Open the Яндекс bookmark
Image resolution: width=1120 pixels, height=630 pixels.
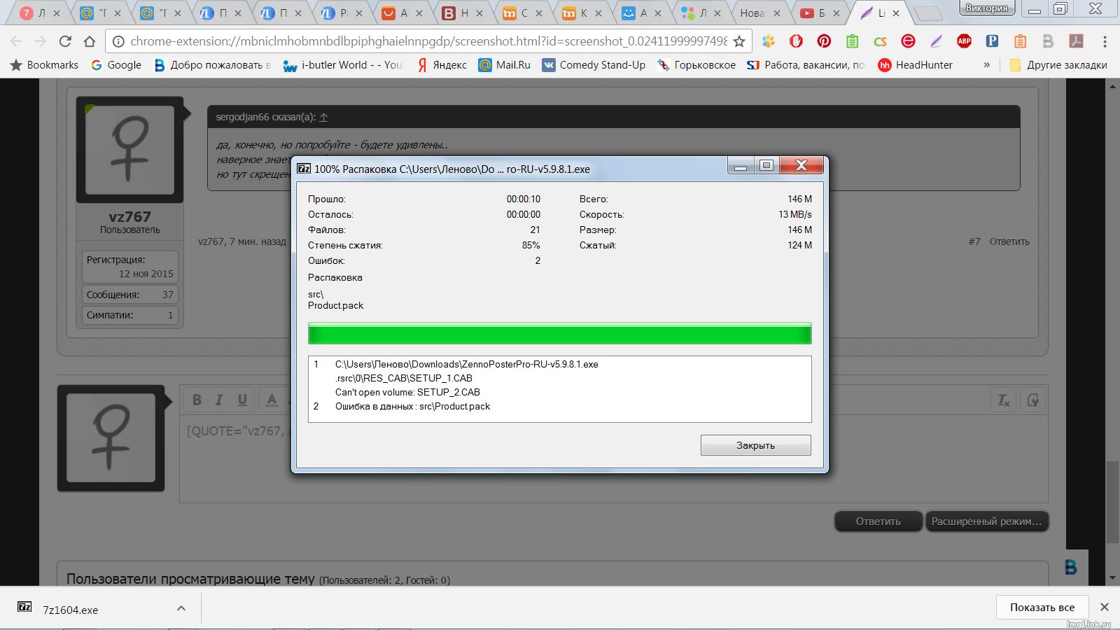442,65
